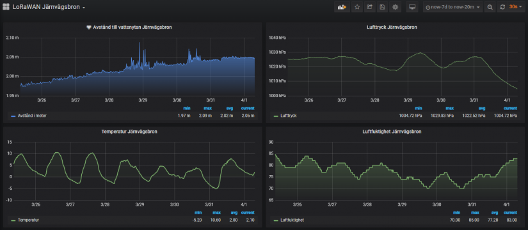Click the pressure peak near 3/29 in Lufttryck graph
Viewport: 528px width, 230px height.
coord(420,53)
